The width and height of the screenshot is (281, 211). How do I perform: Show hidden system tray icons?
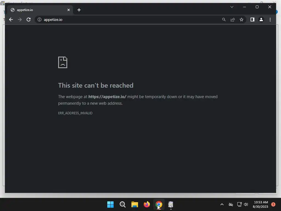coord(222,204)
